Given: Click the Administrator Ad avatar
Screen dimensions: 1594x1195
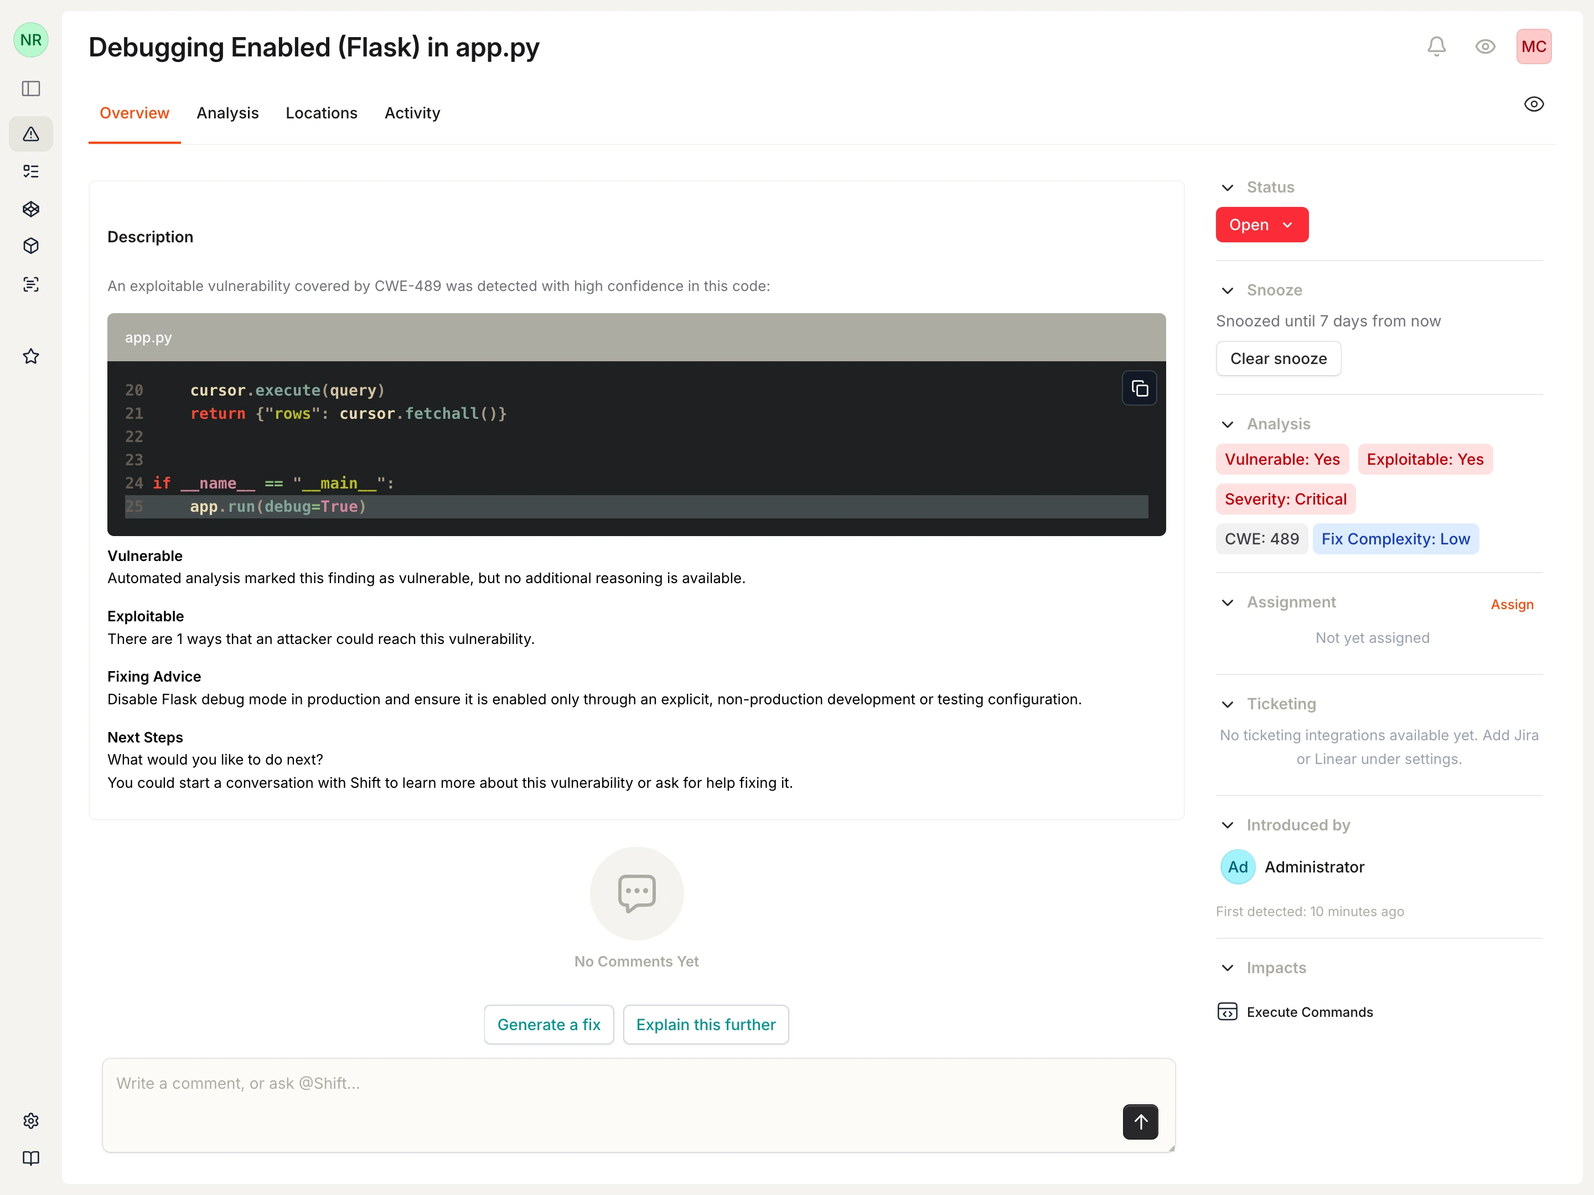Looking at the screenshot, I should click(1238, 867).
